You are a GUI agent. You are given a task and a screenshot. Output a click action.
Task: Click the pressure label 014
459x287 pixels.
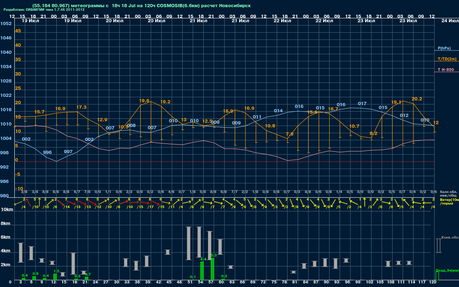click(x=278, y=111)
